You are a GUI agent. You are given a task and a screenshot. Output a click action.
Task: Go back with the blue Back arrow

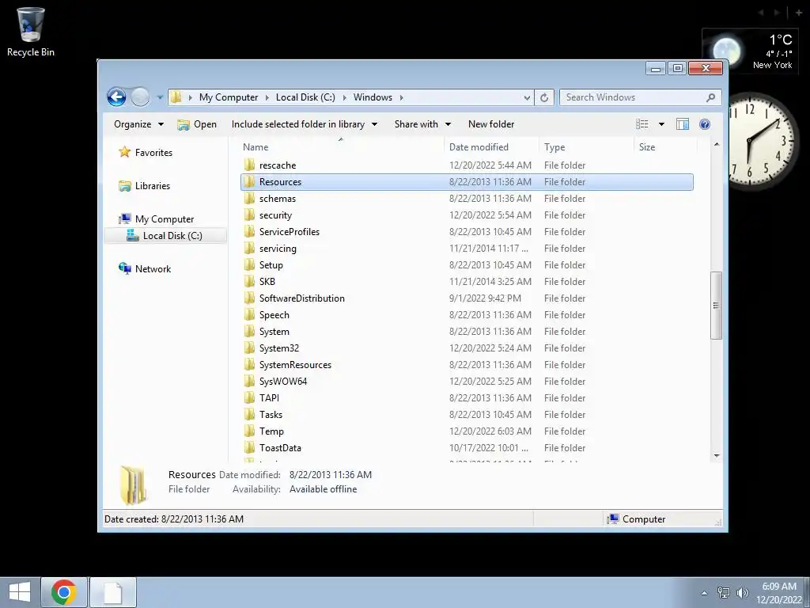click(117, 97)
